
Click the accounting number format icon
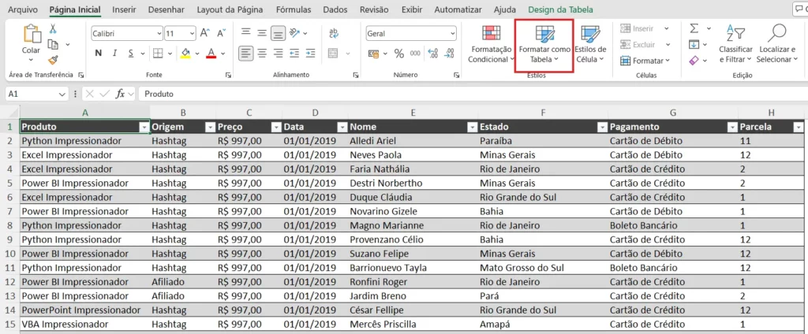[x=373, y=53]
